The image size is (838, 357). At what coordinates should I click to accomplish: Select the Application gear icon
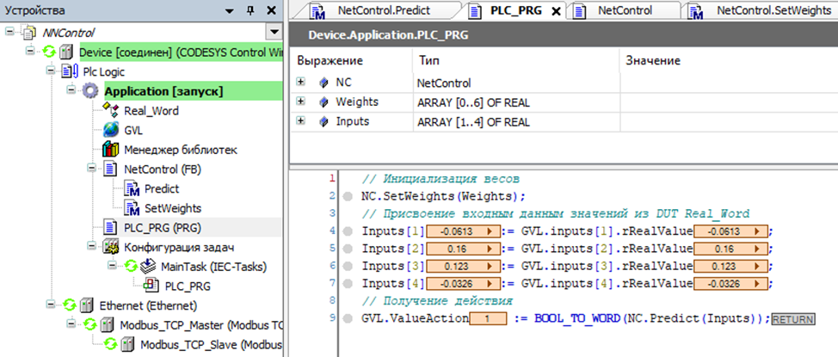pos(90,91)
